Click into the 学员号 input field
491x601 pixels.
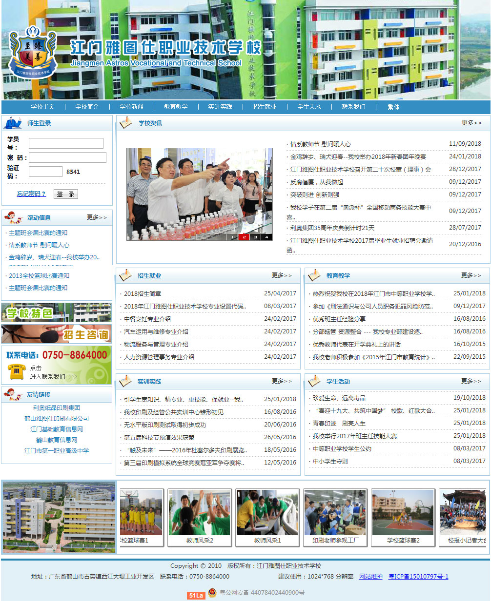pyautogui.click(x=66, y=143)
